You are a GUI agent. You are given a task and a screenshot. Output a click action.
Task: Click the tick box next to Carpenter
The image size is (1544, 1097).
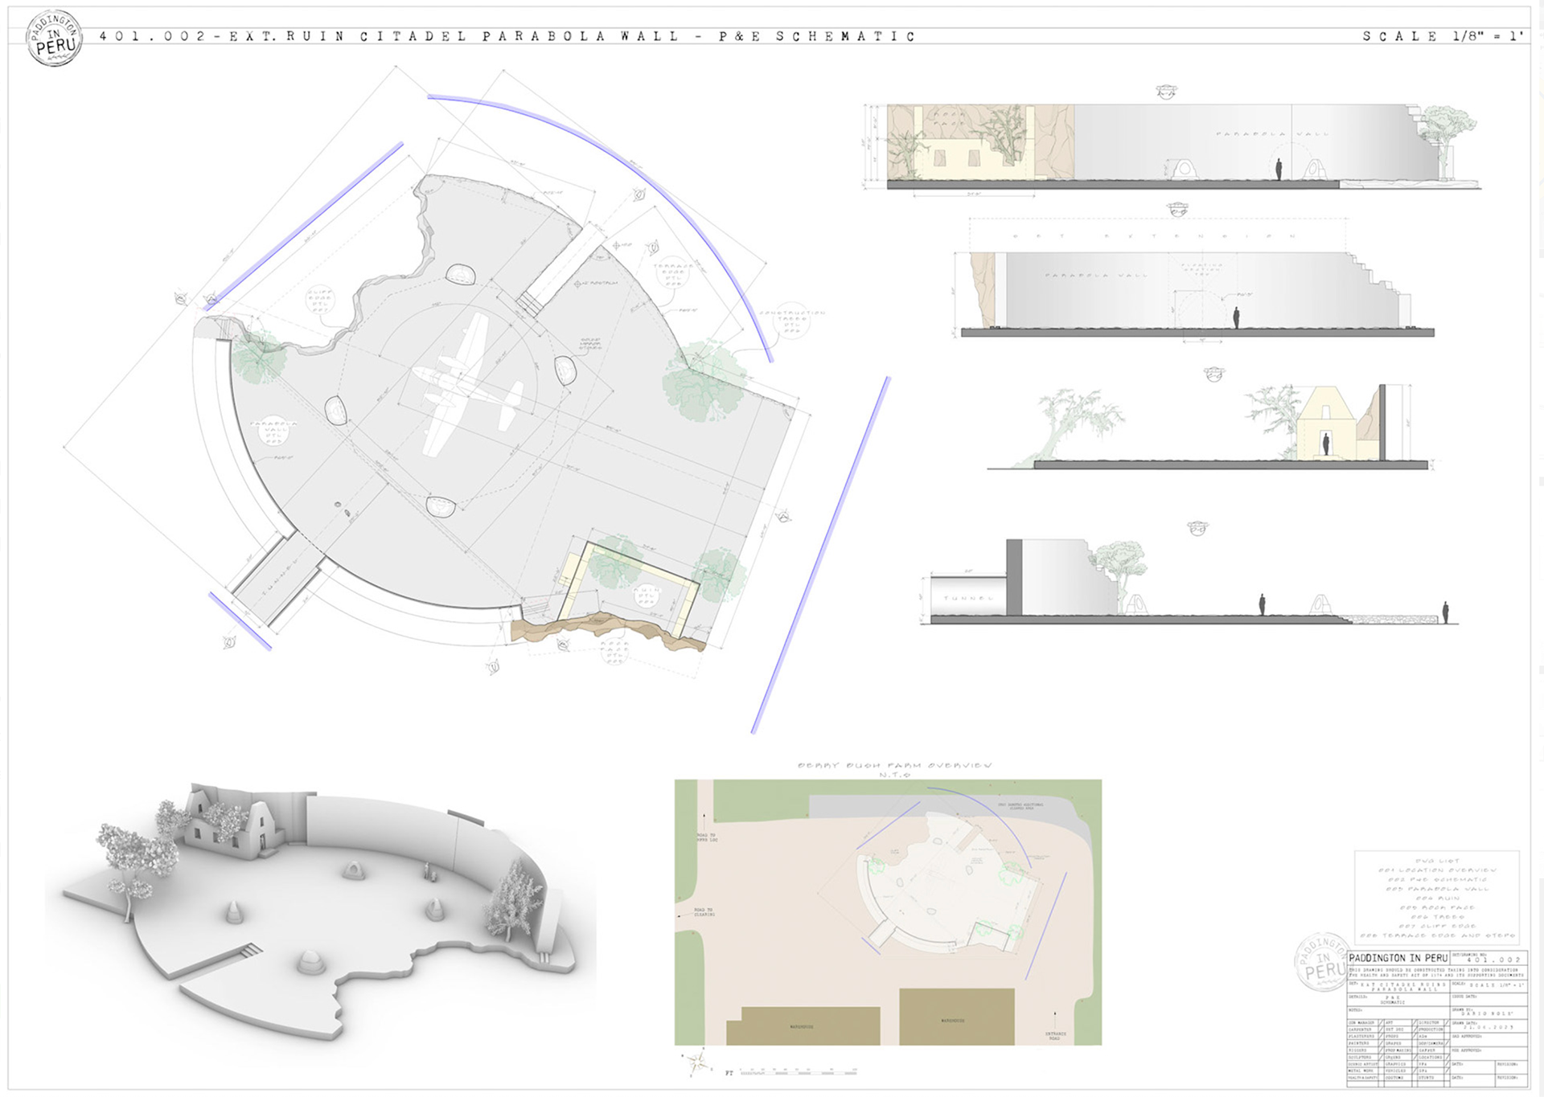1381,1029
